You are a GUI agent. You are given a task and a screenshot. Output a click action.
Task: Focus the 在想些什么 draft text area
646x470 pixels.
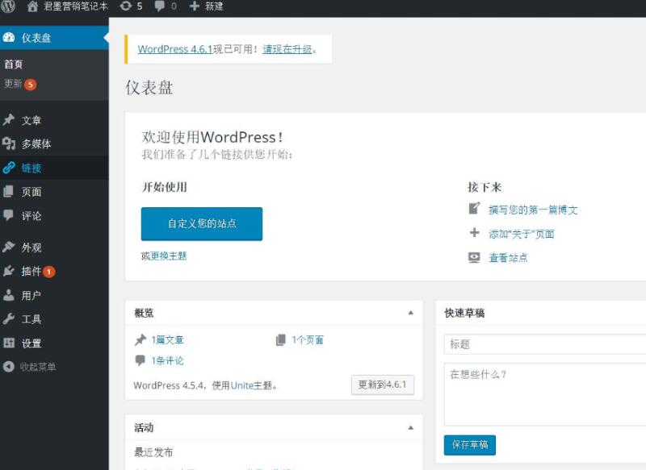tap(545, 394)
